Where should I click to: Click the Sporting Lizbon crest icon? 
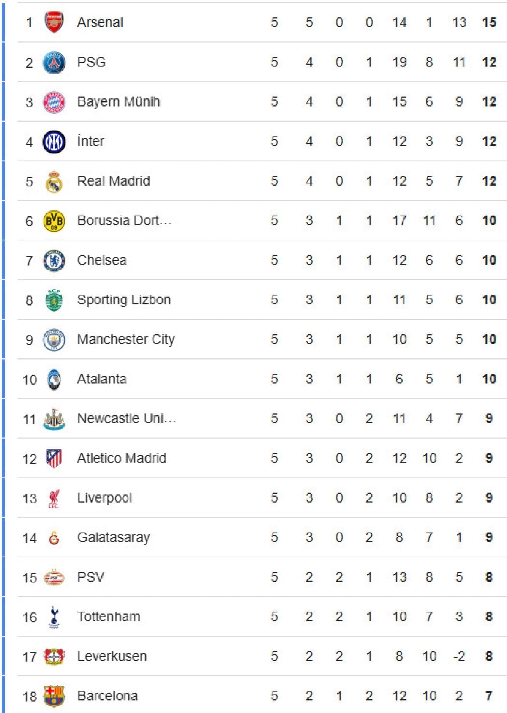click(54, 300)
